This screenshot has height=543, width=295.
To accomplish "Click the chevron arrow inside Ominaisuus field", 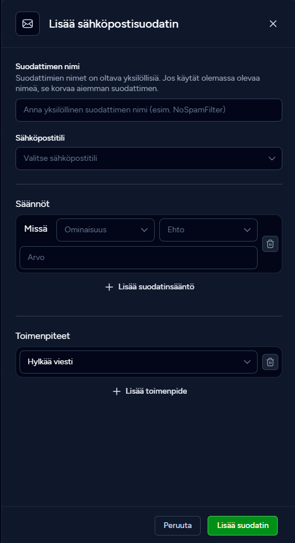I will [x=144, y=230].
